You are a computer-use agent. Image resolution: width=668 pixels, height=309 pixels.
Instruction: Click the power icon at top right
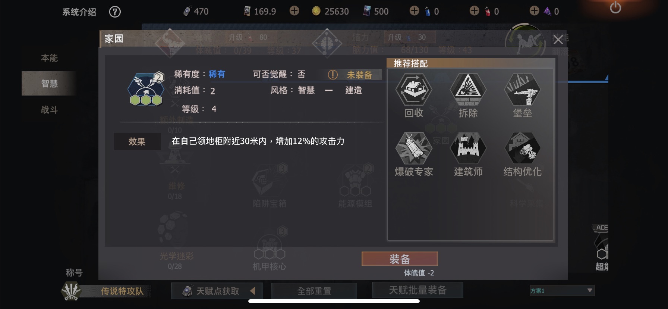click(615, 7)
